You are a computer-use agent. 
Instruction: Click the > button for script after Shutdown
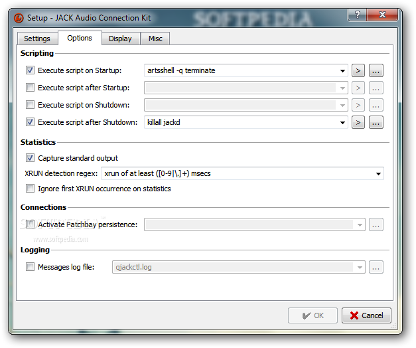(x=358, y=122)
